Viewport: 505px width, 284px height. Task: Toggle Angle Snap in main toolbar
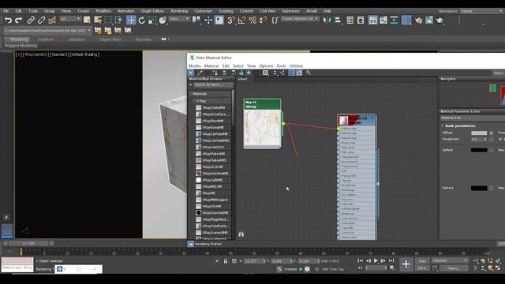point(241,21)
